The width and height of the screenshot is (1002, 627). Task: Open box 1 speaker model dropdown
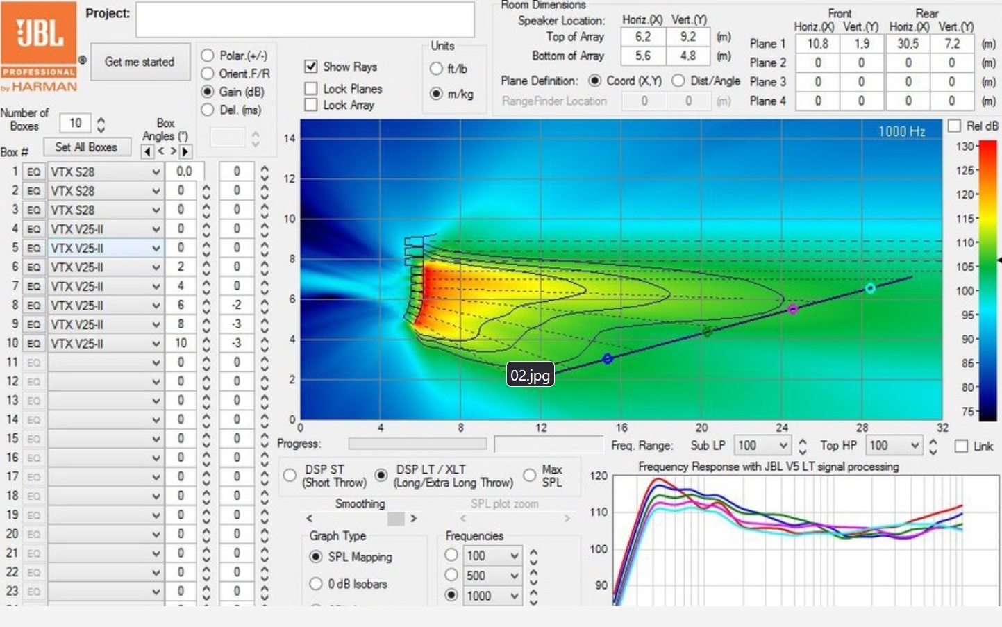106,172
